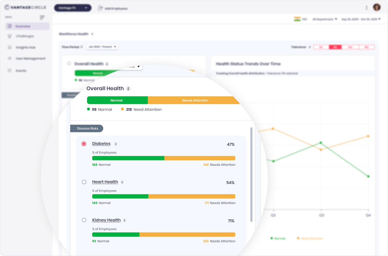388x256 pixels.
Task: Open the All Department dropdown
Action: point(325,19)
